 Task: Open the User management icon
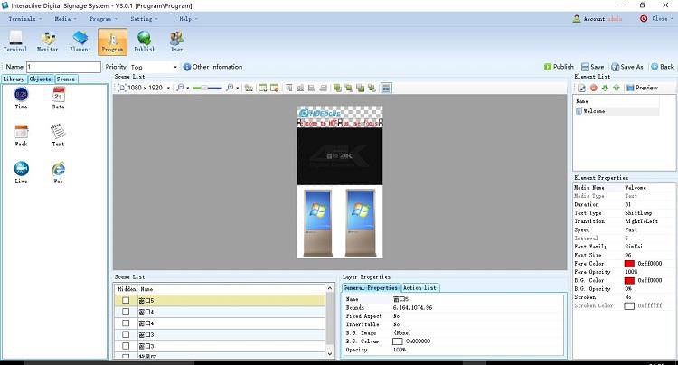point(176,42)
